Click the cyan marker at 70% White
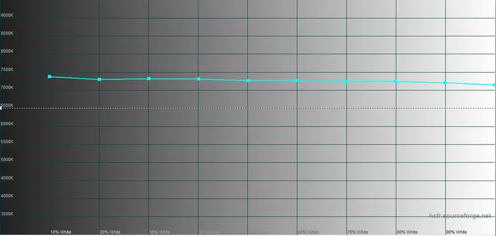 point(347,81)
